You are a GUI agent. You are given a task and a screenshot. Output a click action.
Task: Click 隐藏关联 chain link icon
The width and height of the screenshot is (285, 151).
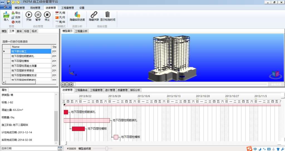[94, 14]
